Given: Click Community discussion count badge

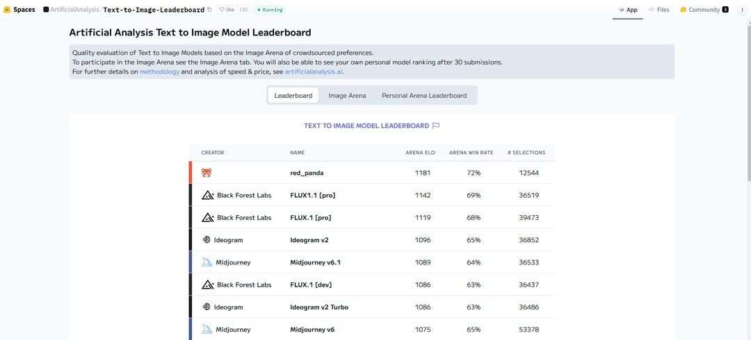Looking at the screenshot, I should 725,10.
